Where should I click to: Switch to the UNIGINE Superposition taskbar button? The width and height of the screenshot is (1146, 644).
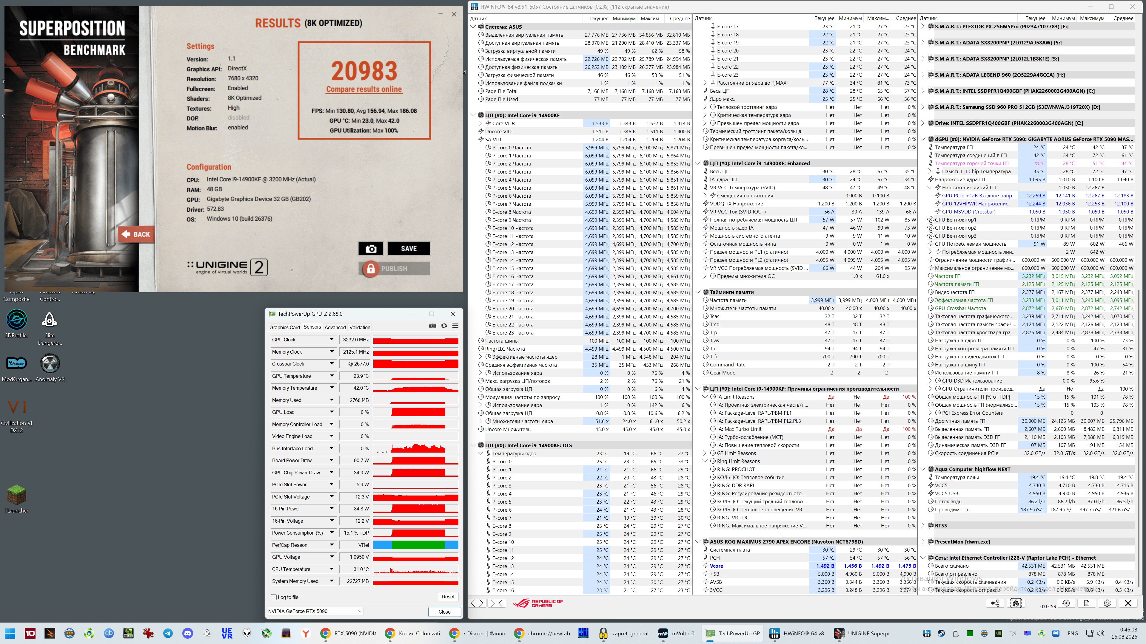862,633
